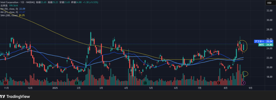
Task: Click the 3月 time axis label
Action: [x=101, y=88]
